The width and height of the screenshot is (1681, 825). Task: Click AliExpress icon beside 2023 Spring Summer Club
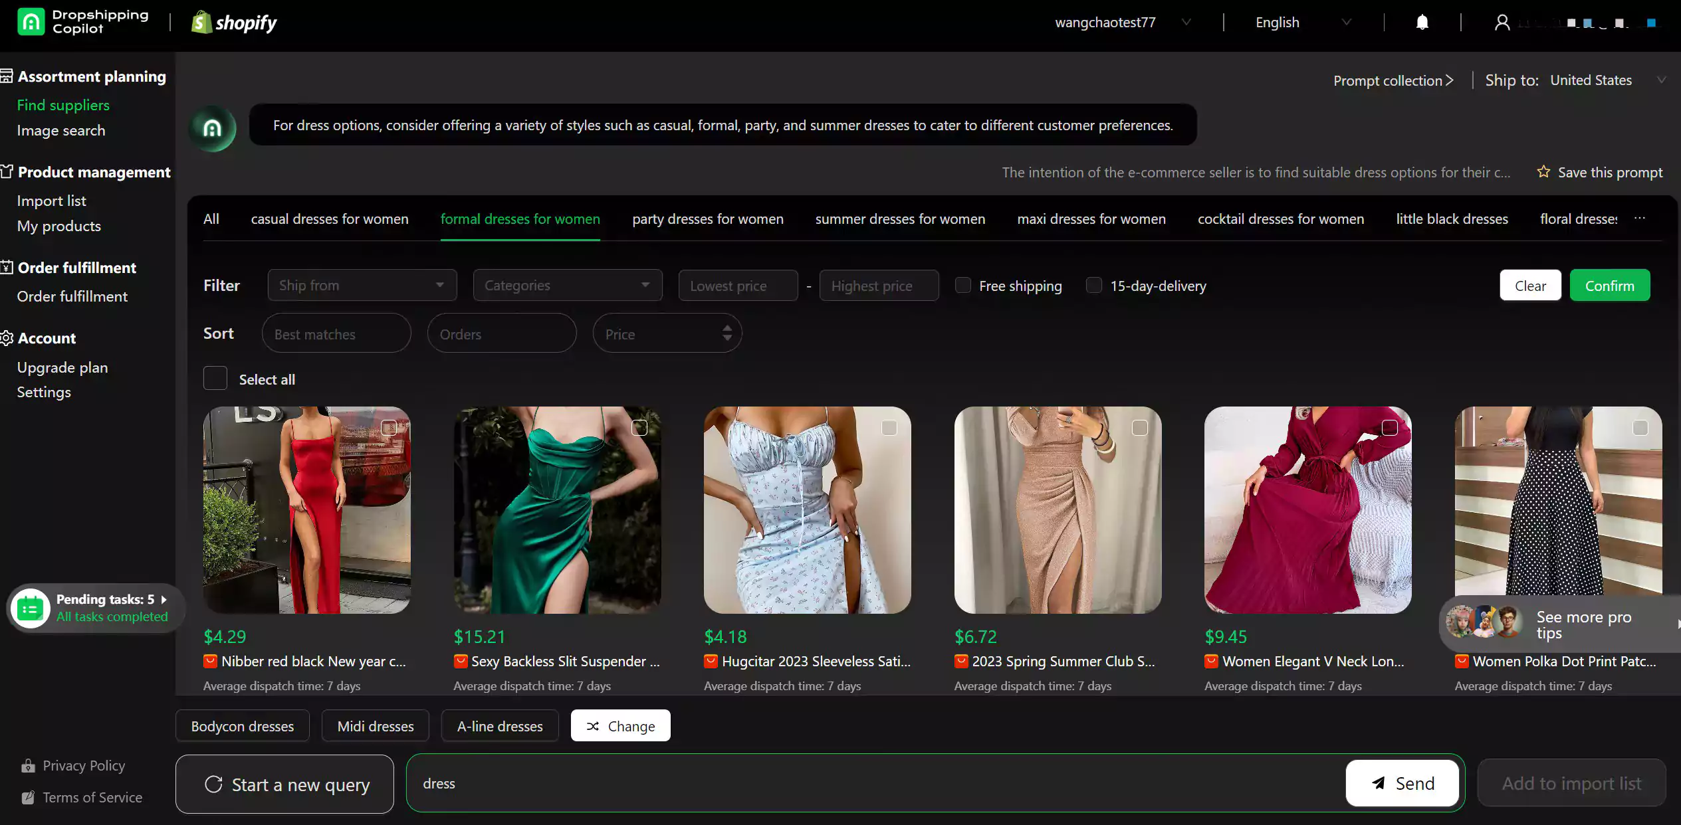961,661
